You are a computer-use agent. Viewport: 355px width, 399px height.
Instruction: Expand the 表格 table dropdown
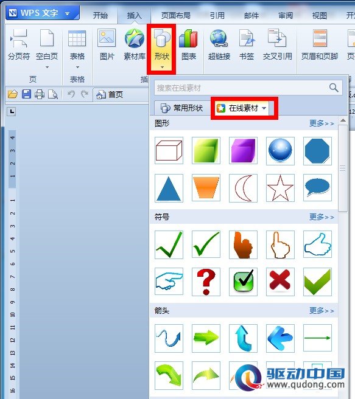click(x=77, y=67)
